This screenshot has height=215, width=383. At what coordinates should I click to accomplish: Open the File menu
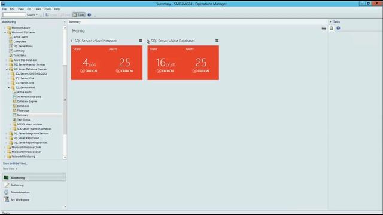tap(4, 9)
